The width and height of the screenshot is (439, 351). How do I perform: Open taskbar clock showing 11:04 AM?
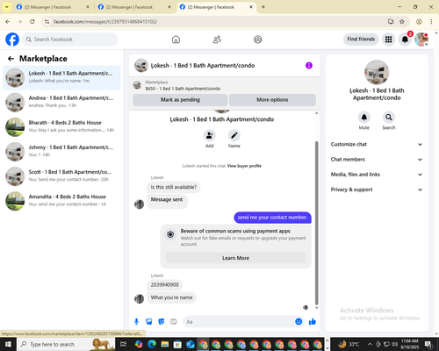410,344
